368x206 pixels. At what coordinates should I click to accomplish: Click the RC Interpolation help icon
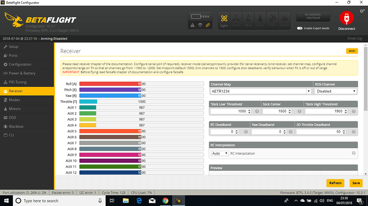point(354,153)
